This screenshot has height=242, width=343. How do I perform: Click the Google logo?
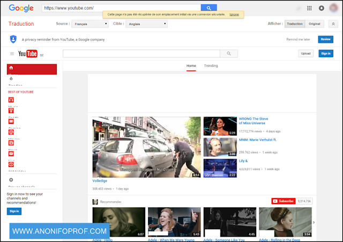pos(21,8)
